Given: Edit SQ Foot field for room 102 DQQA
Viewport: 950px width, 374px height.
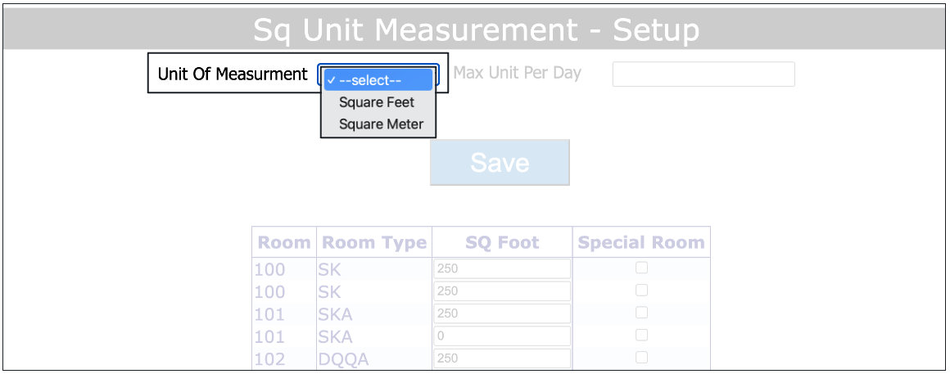Looking at the screenshot, I should click(501, 358).
